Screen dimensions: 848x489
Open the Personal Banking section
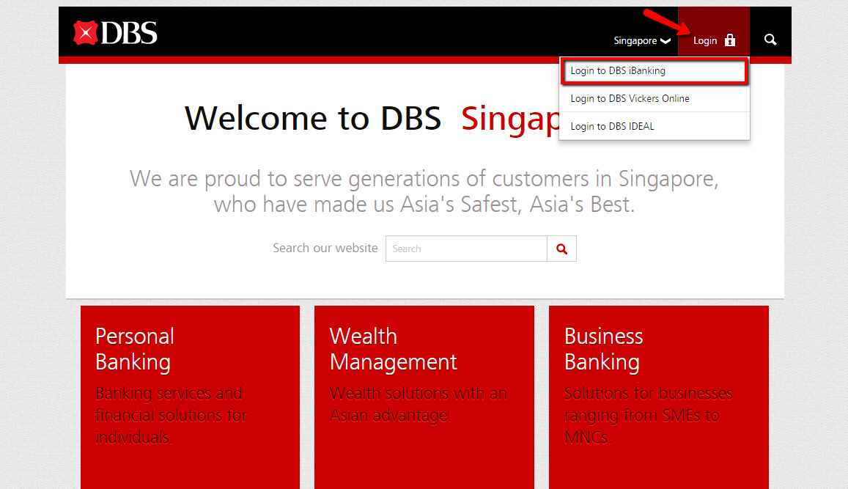pos(135,348)
